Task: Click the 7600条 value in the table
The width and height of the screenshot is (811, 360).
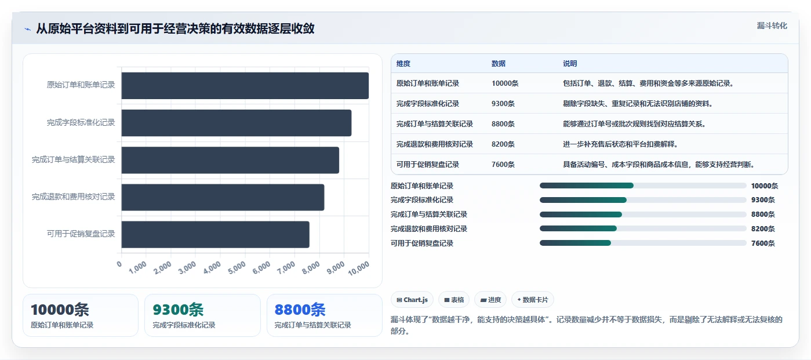Action: click(x=503, y=165)
